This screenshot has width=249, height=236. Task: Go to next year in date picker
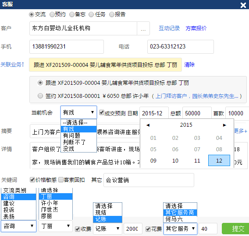coord(224,125)
